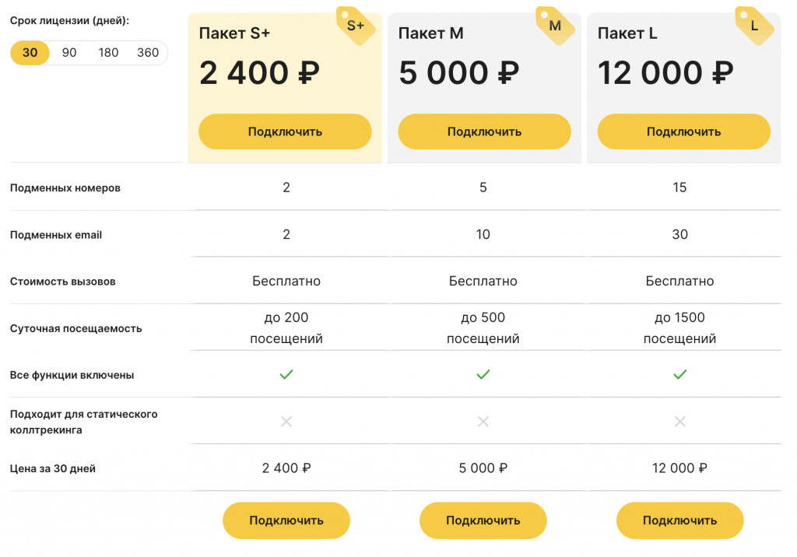Click the L price tag icon
This screenshot has width=797, height=557.
(754, 26)
